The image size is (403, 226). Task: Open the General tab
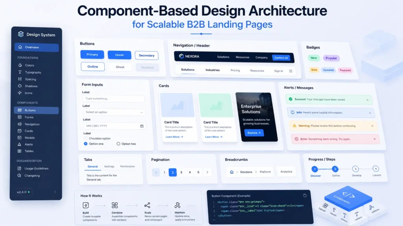coord(92,166)
